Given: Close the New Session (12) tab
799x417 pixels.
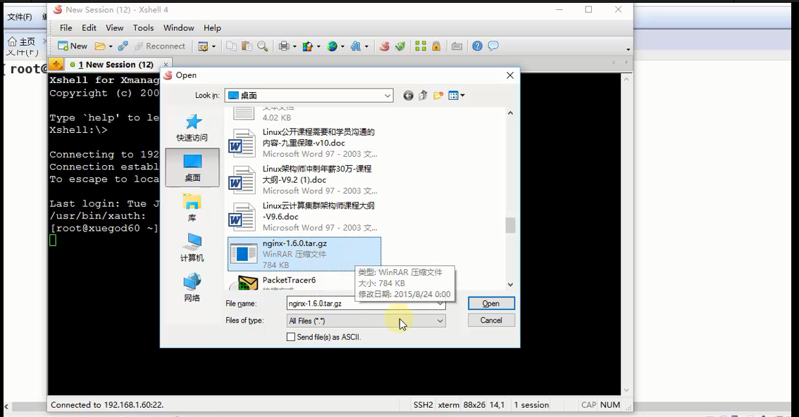Looking at the screenshot, I should [x=166, y=65].
